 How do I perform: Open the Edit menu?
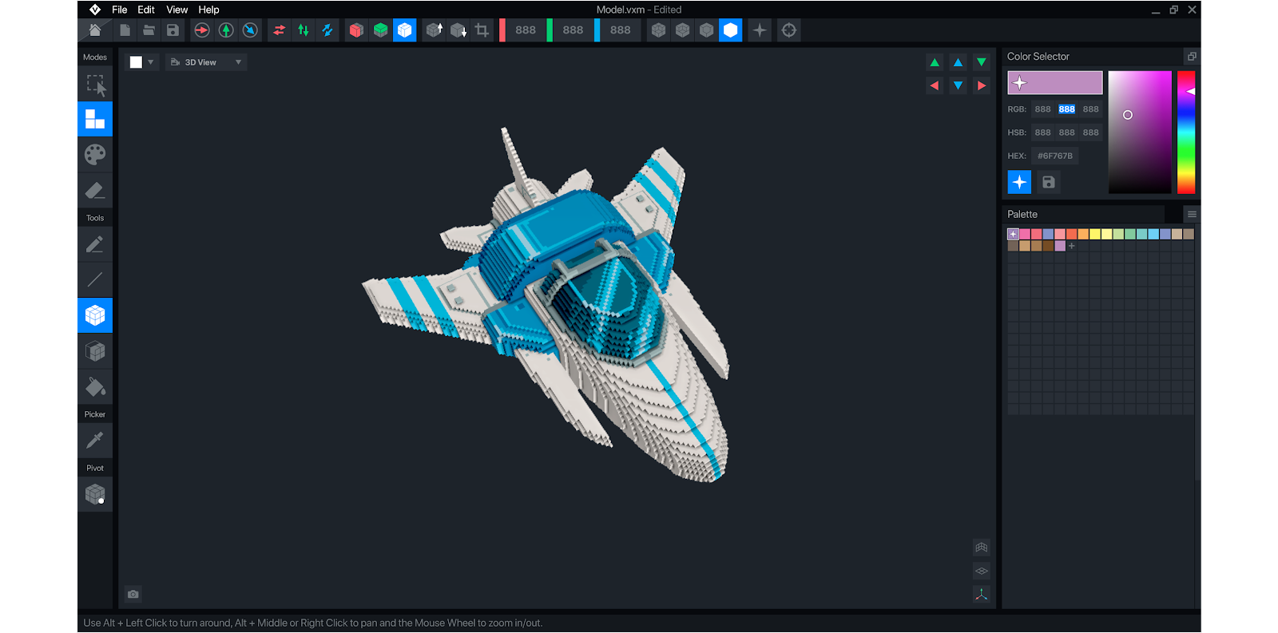[146, 10]
